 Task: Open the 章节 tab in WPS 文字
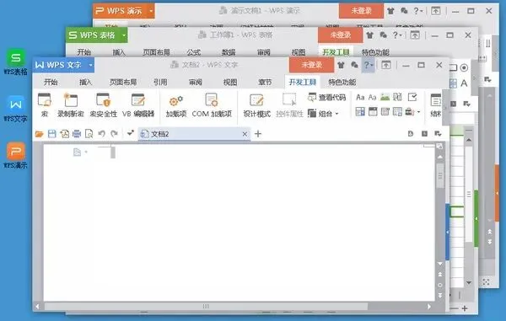point(265,83)
